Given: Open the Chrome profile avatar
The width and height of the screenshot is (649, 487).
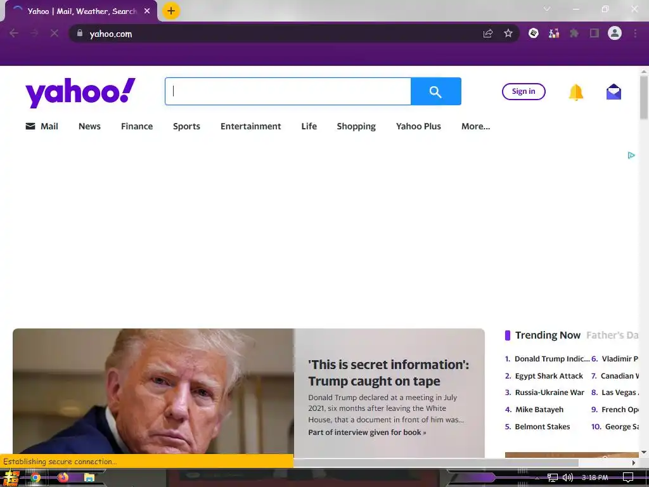Looking at the screenshot, I should (615, 33).
